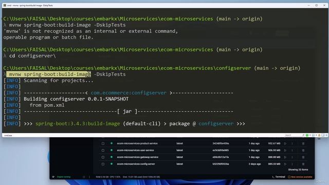Click Cmder window icon in title bar
Image resolution: width=329 pixels, height=185 pixels.
[x=5, y=5]
